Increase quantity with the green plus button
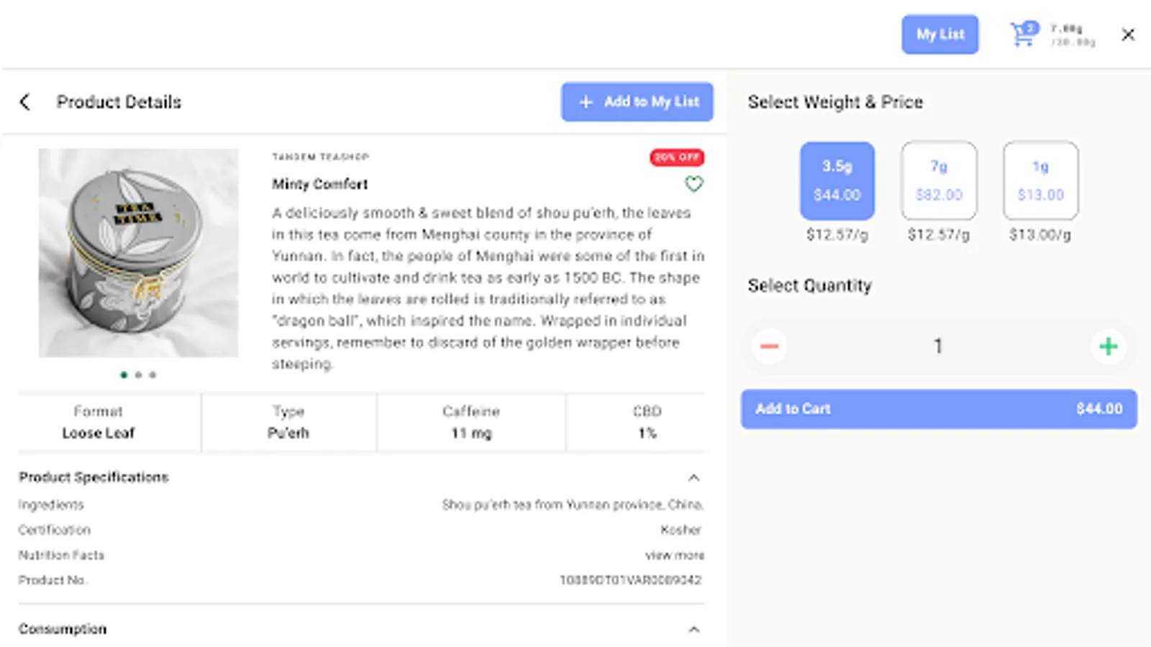The height and width of the screenshot is (647, 1151). click(x=1108, y=347)
